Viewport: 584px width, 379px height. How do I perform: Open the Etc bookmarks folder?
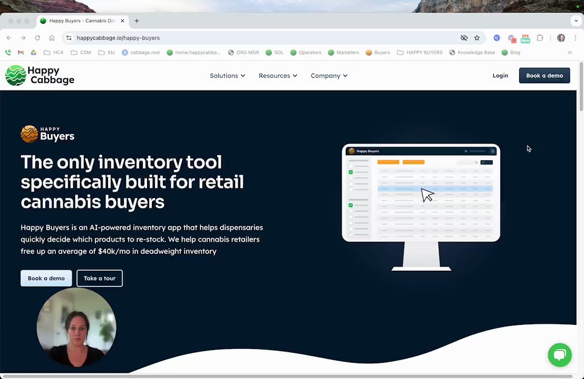click(106, 53)
